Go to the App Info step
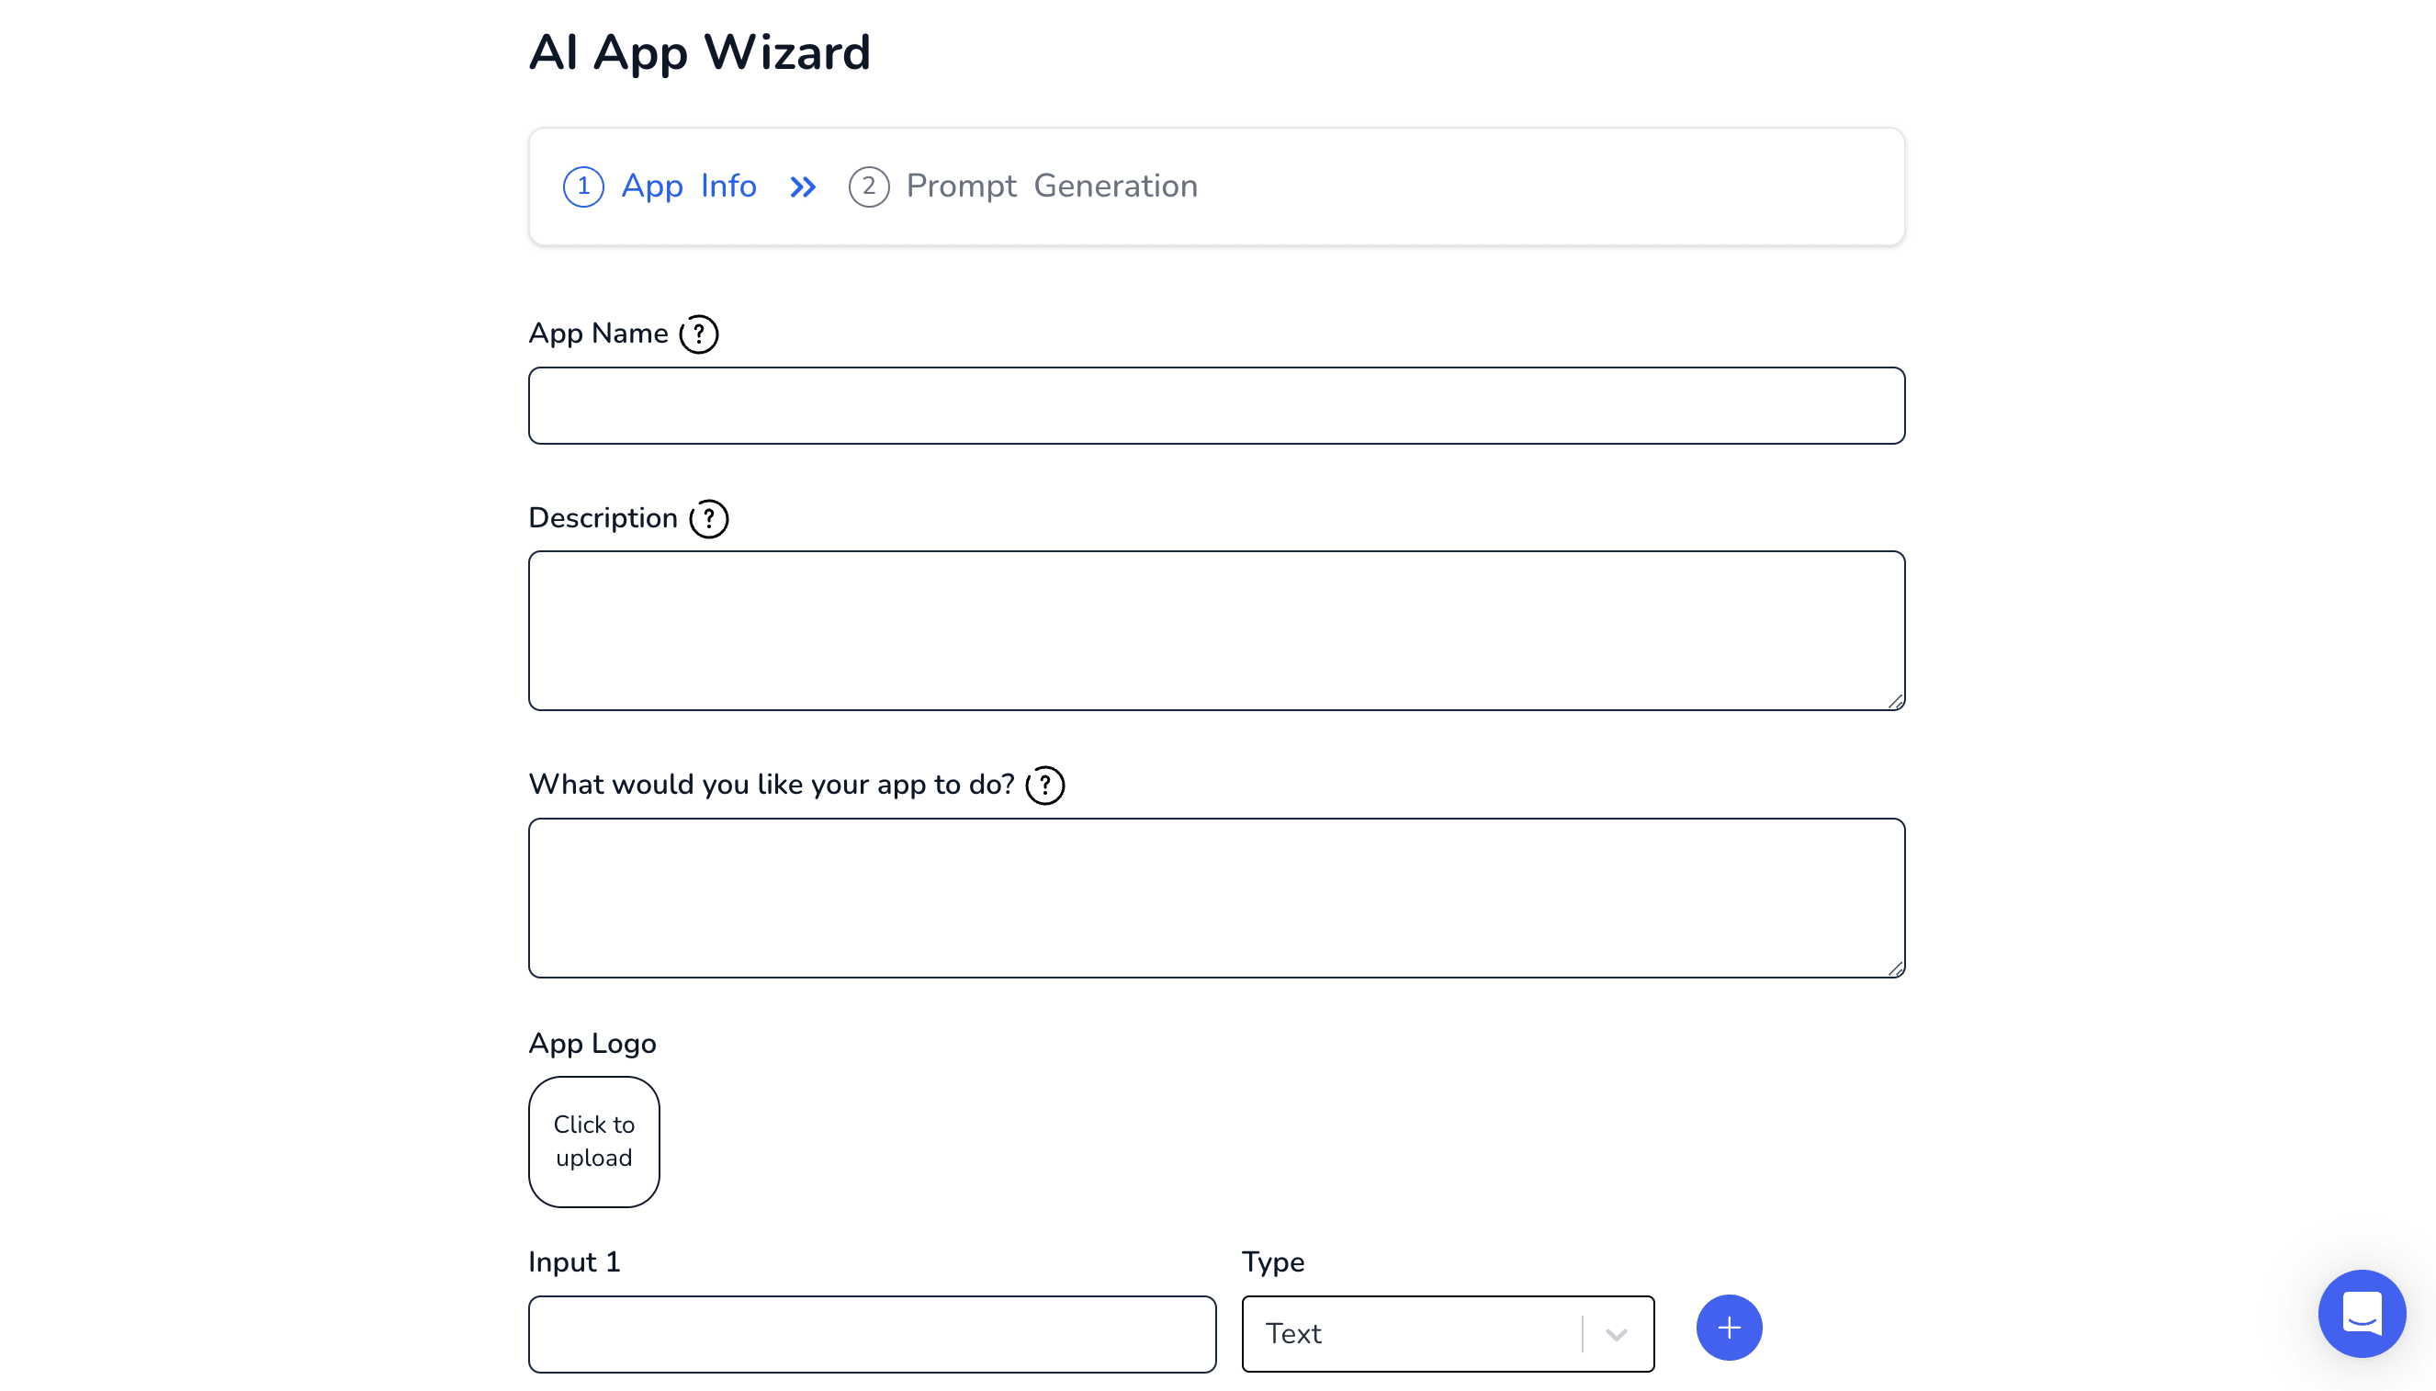2436x1391 pixels. pyautogui.click(x=689, y=187)
